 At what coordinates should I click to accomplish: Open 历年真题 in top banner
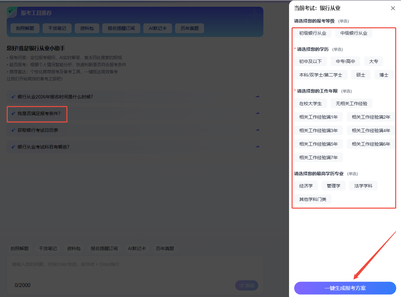pyautogui.click(x=189, y=28)
